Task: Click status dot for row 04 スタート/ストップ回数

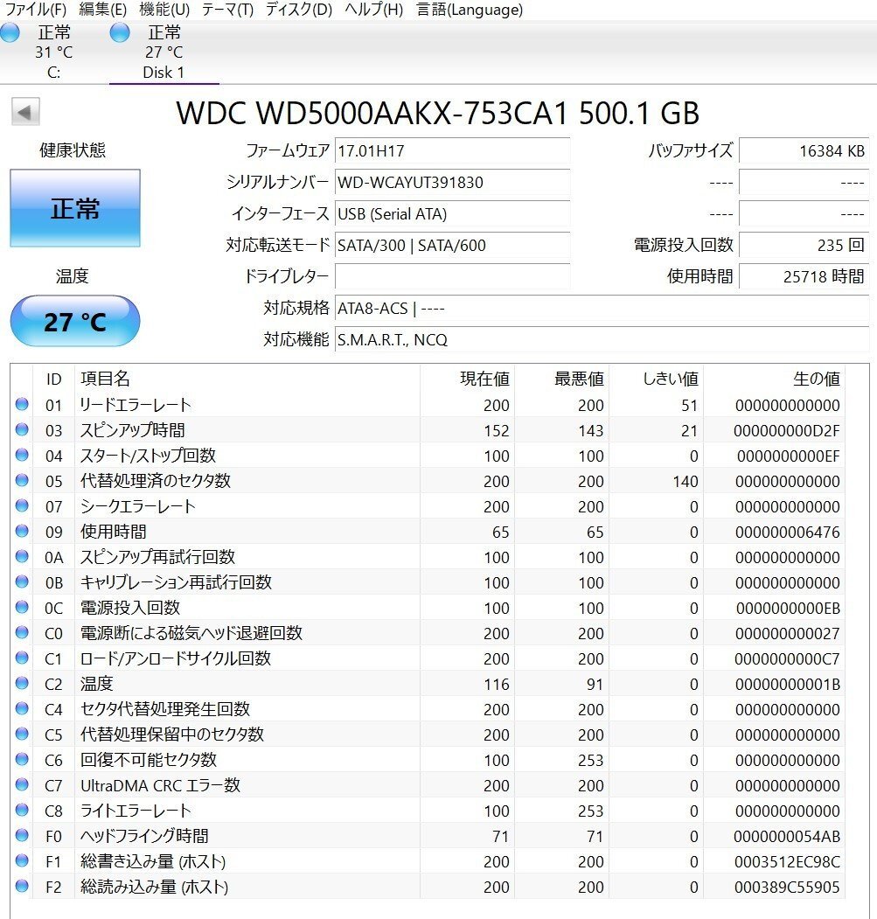Action: pos(22,455)
